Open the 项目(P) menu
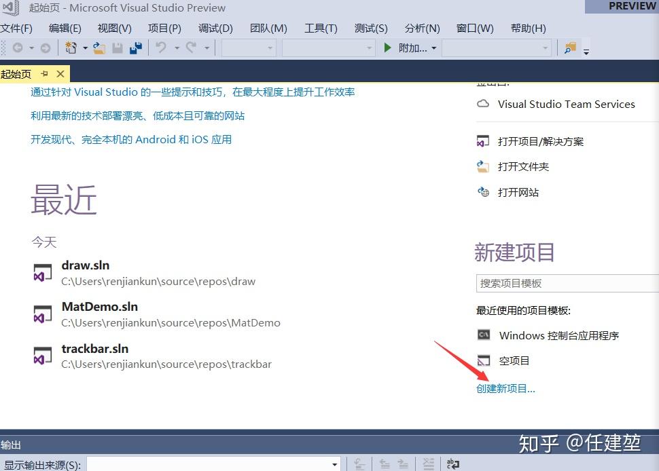This screenshot has height=471, width=659. pos(164,28)
